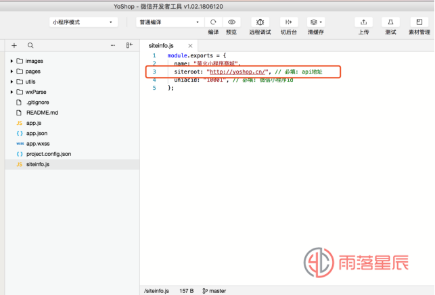The height and width of the screenshot is (295, 435).
Task: Open the clear cache dropdown arrow
Action: pyautogui.click(x=321, y=22)
